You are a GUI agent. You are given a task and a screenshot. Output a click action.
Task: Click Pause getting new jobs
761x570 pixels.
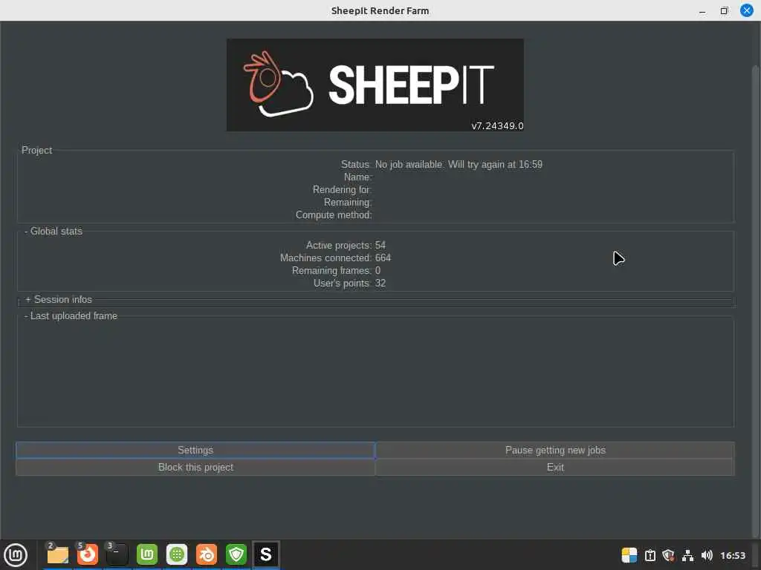tap(554, 450)
